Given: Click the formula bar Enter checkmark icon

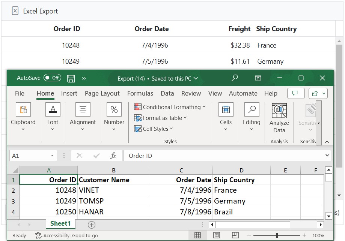Looking at the screenshot, I should click(96, 156).
